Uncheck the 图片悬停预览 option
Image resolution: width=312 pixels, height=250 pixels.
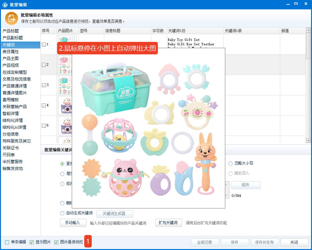click(56, 242)
